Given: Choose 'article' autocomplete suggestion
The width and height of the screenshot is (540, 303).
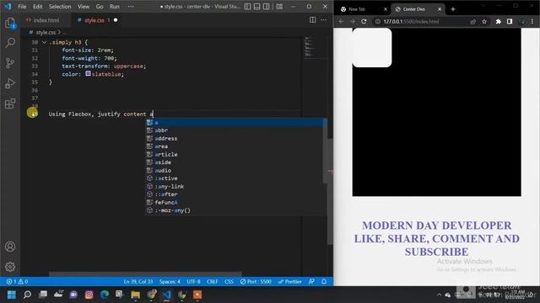Looking at the screenshot, I should (x=235, y=154).
